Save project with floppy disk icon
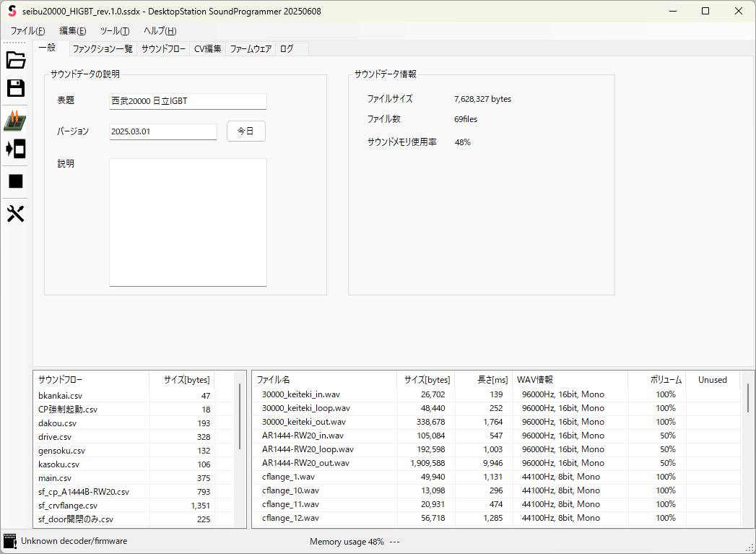756x554 pixels. click(15, 88)
